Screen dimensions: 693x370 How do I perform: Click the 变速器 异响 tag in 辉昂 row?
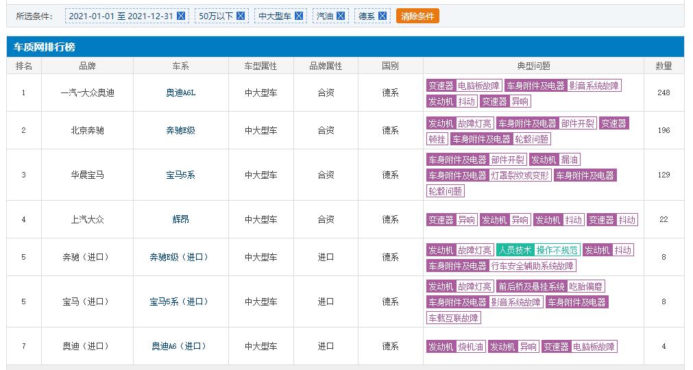tap(452, 220)
